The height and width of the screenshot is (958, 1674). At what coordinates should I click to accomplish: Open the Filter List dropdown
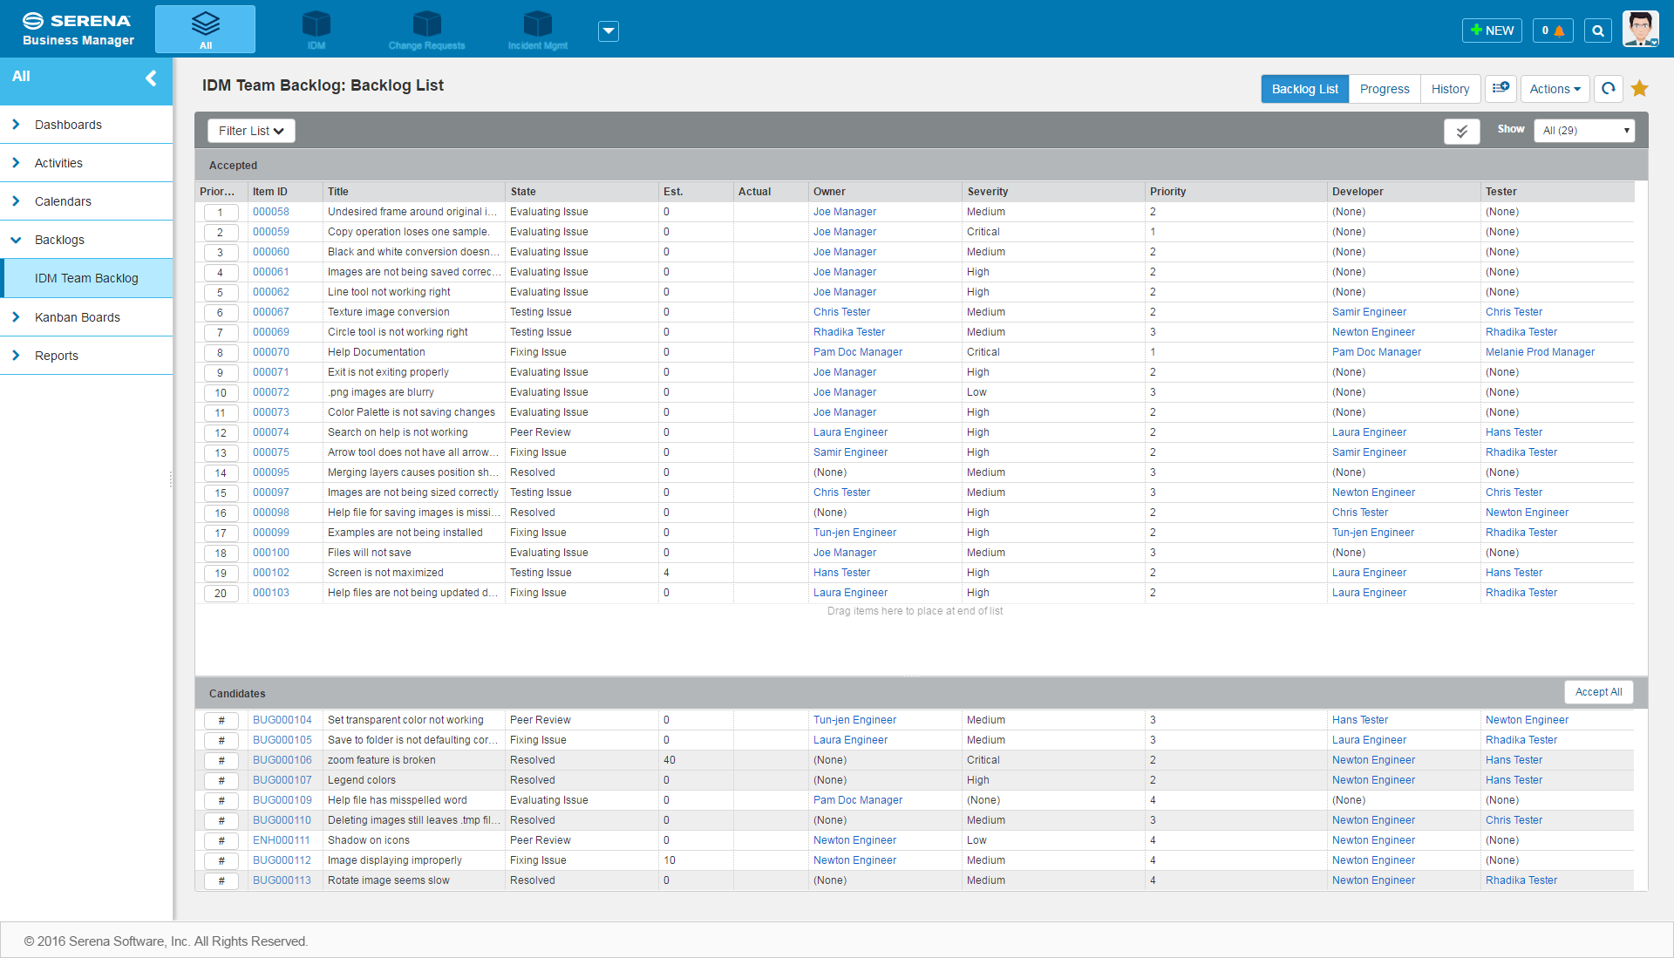pyautogui.click(x=250, y=130)
